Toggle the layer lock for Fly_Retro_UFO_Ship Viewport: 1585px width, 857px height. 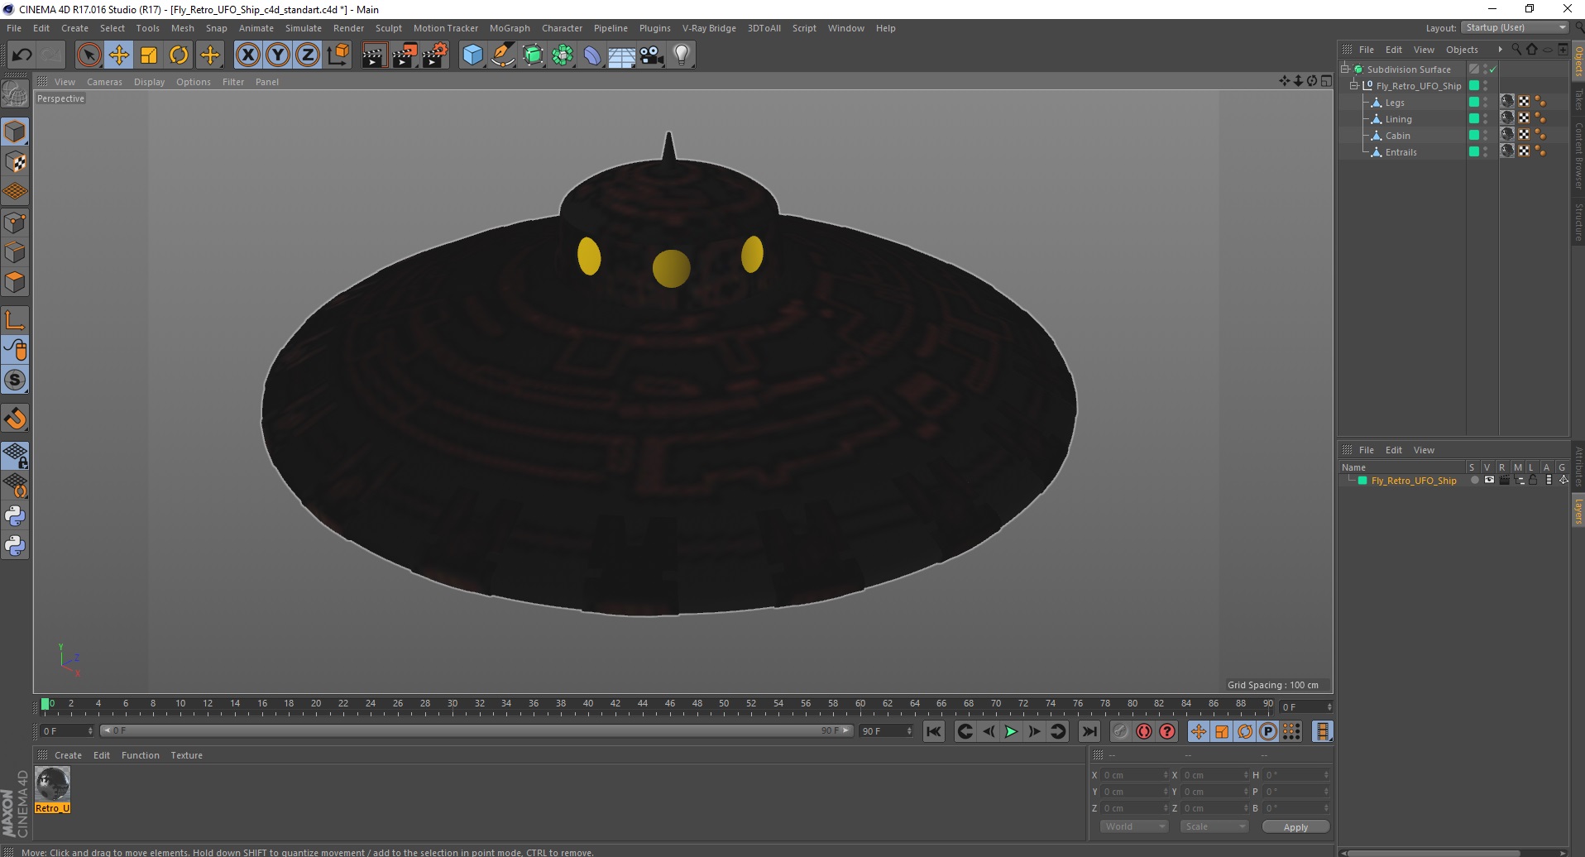[x=1532, y=480]
